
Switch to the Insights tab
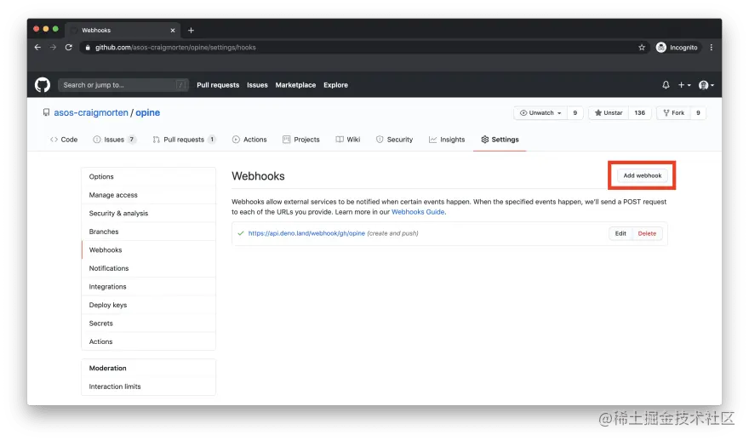[447, 140]
